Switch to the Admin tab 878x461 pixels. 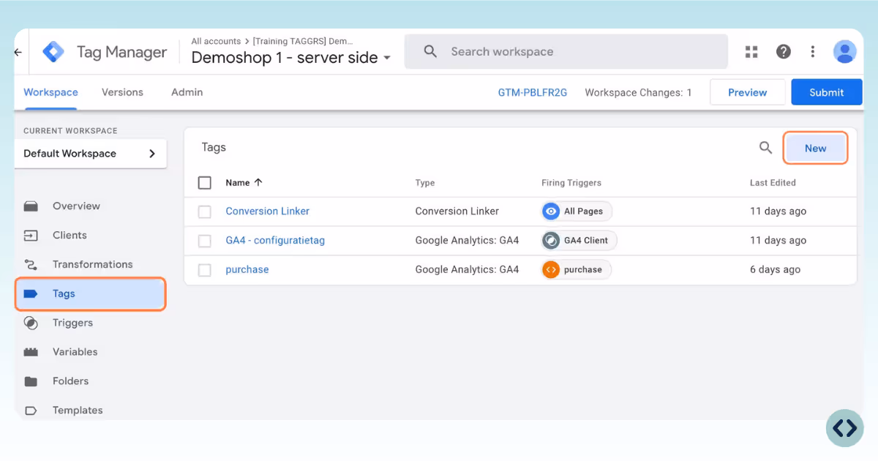[x=187, y=92]
